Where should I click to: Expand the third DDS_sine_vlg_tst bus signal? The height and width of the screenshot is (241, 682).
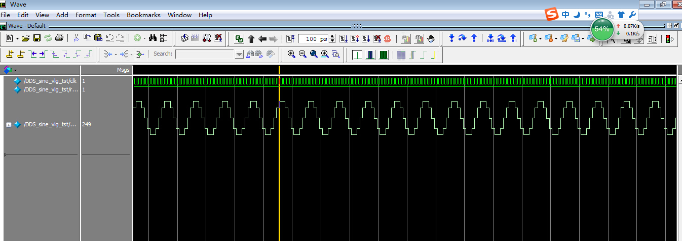point(9,125)
